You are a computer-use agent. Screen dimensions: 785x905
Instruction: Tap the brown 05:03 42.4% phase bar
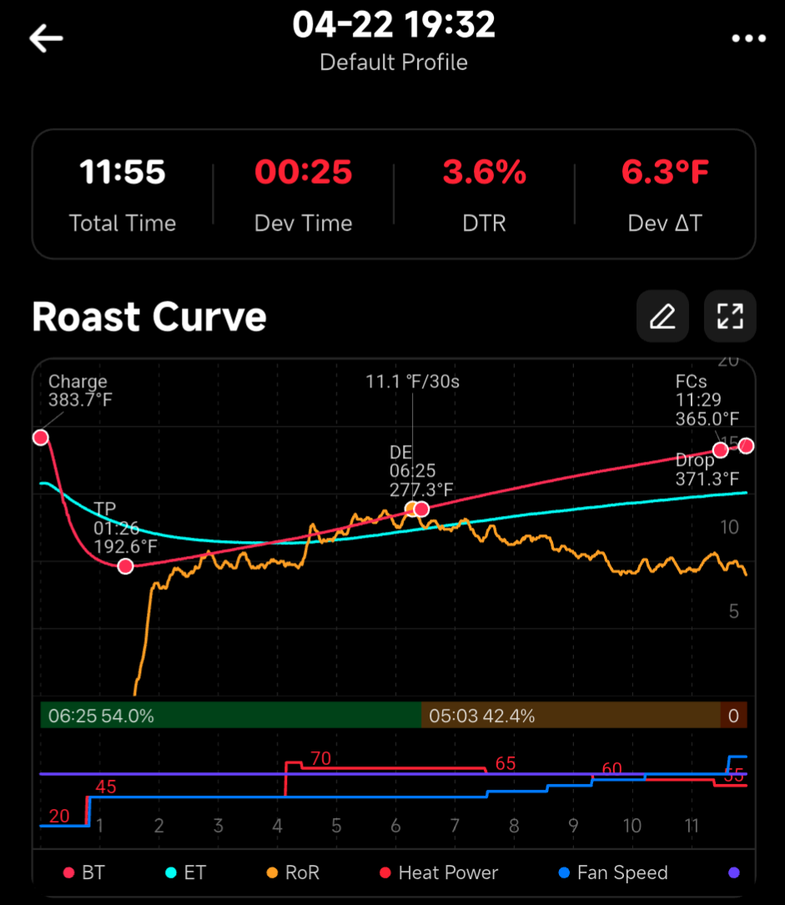571,715
